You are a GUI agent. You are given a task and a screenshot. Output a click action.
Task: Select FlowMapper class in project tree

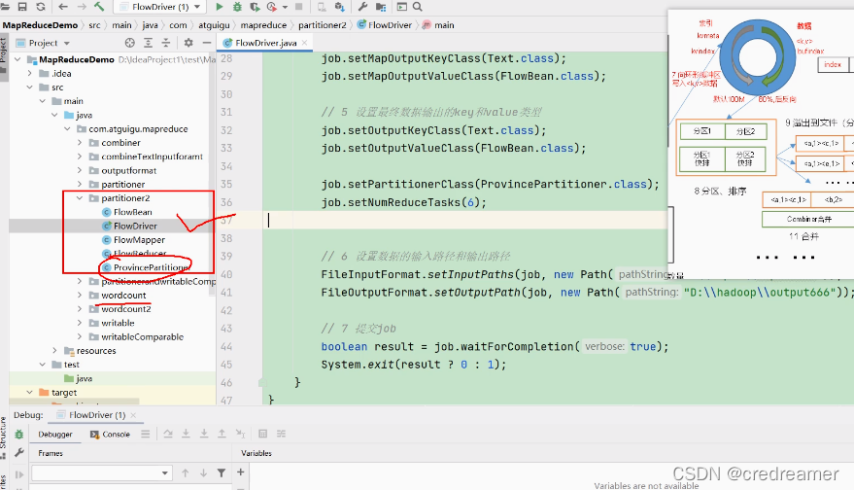click(139, 239)
